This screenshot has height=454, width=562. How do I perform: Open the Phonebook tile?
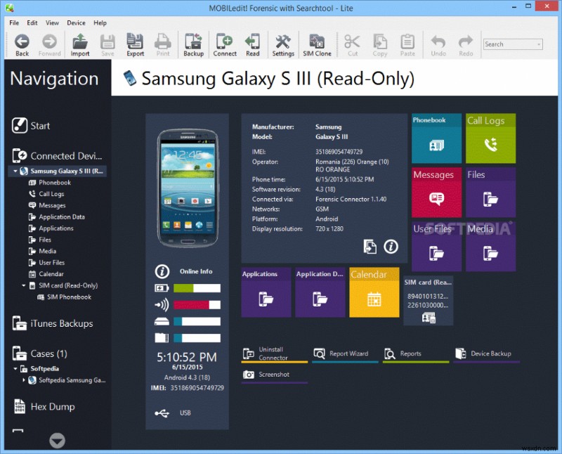(x=436, y=138)
